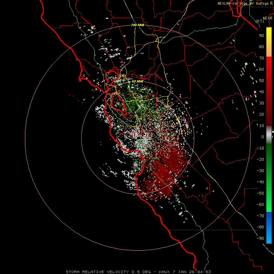The image size is (274, 274).
Task: Pick the orange 70–80 segment of the color bar
Action: pyautogui.click(x=269, y=52)
